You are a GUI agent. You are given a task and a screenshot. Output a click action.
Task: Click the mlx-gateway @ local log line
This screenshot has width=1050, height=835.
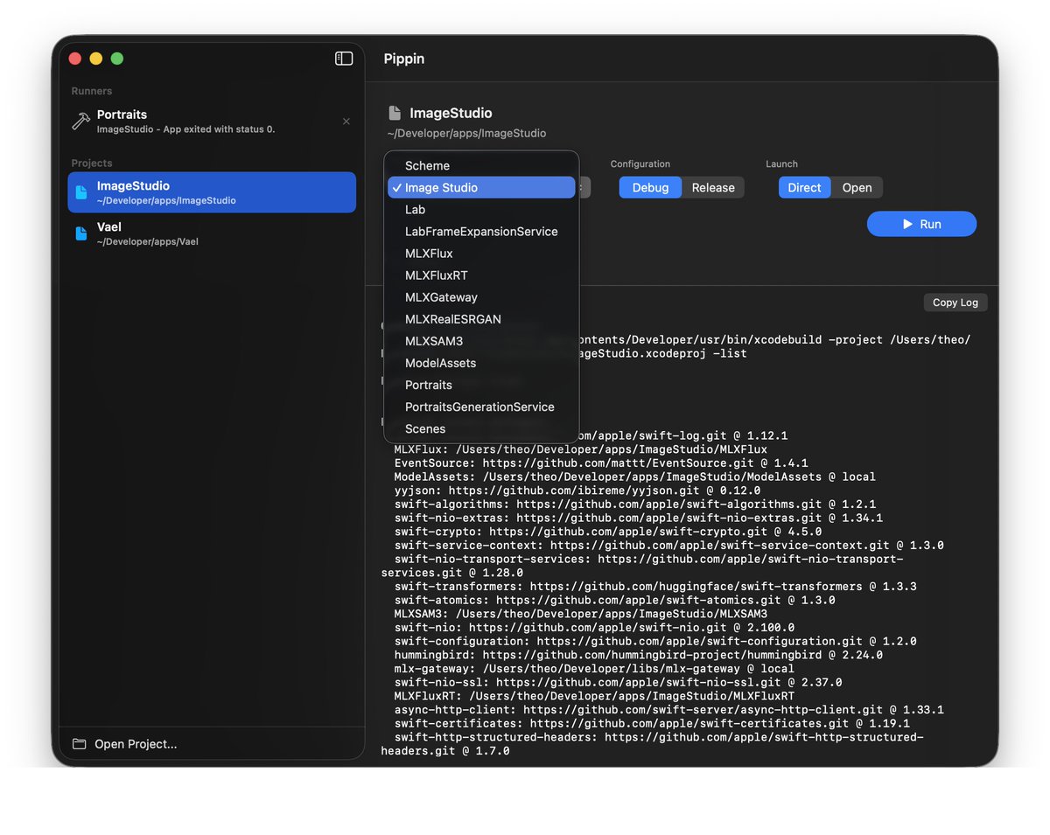[594, 669]
